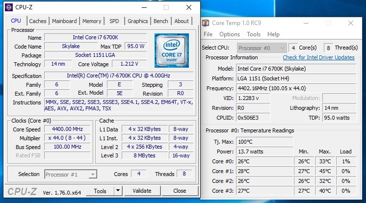366x203 pixels.
Task: Click the Core Temp title bar icon
Action: [x=206, y=23]
